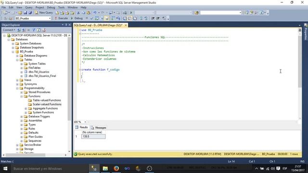Image resolution: width=308 pixels, height=173 pixels.
Task: Expand the System Databases node
Action: click(13, 44)
